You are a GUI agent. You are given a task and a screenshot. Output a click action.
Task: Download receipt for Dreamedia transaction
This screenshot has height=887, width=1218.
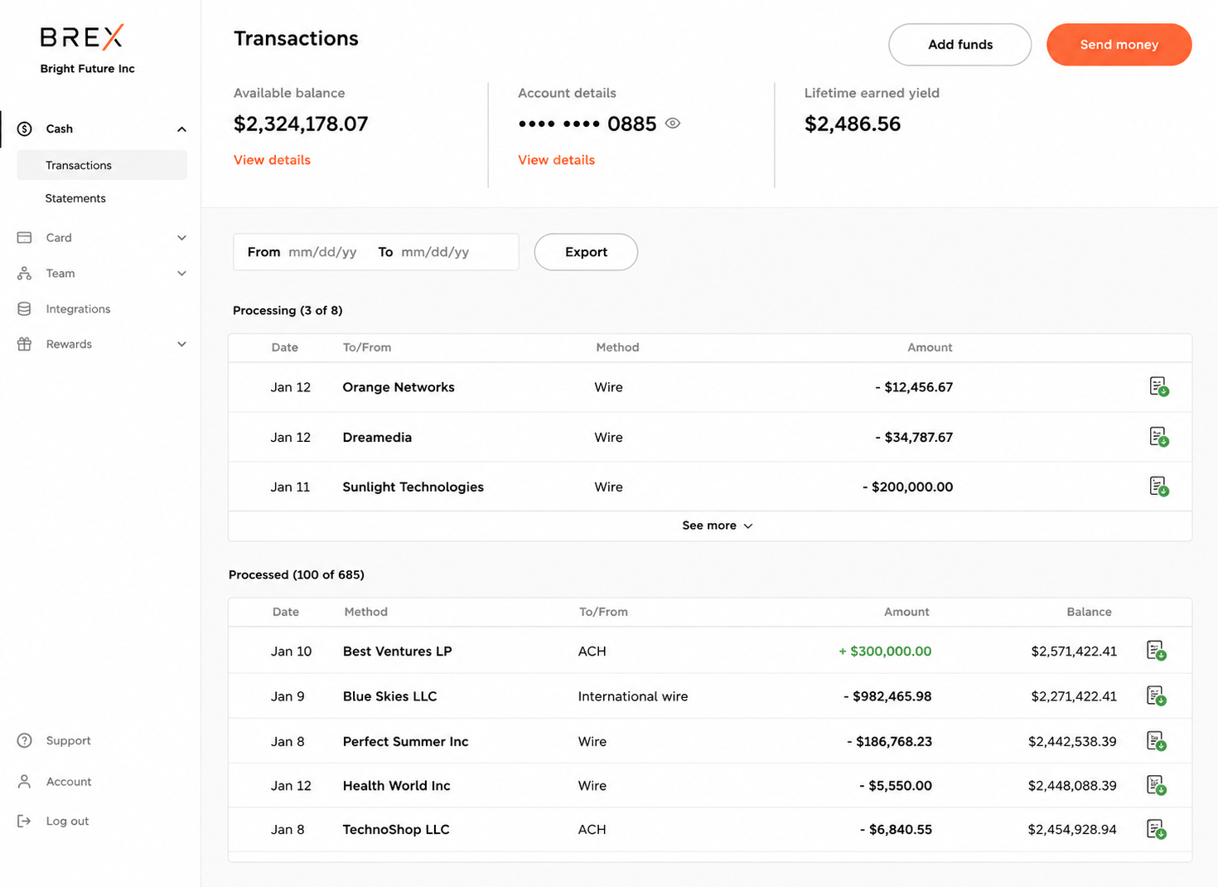pyautogui.click(x=1159, y=437)
